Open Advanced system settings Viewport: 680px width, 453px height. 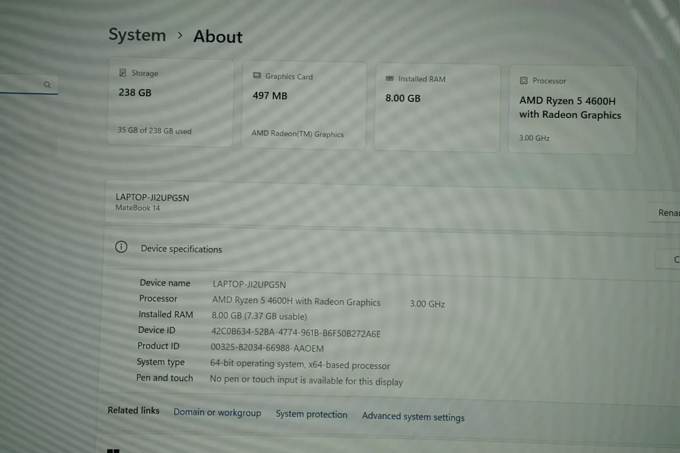click(413, 416)
